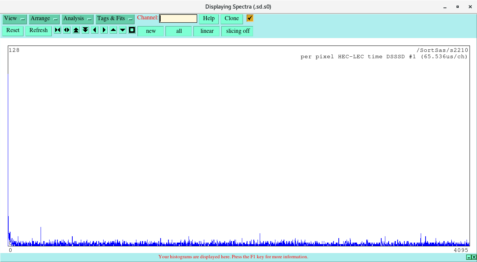Focus the Channel input field

click(178, 19)
